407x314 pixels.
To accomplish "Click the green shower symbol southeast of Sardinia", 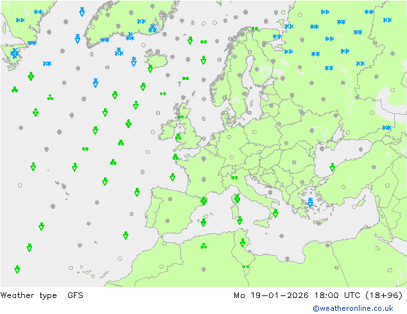I will point(239,220).
